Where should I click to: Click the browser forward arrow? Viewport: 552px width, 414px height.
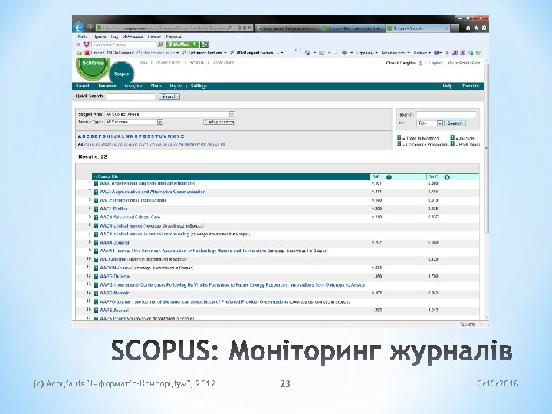pyautogui.click(x=90, y=27)
